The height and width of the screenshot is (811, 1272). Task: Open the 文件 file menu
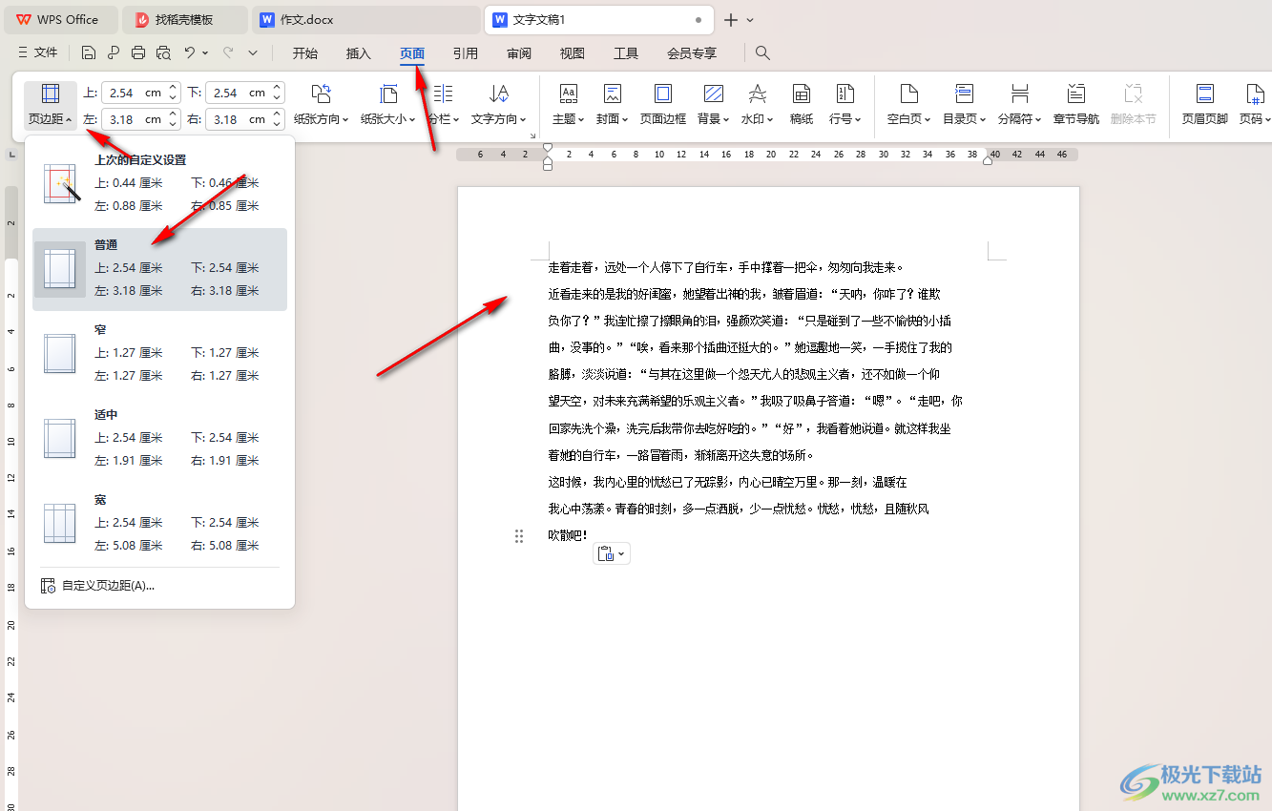[x=38, y=53]
